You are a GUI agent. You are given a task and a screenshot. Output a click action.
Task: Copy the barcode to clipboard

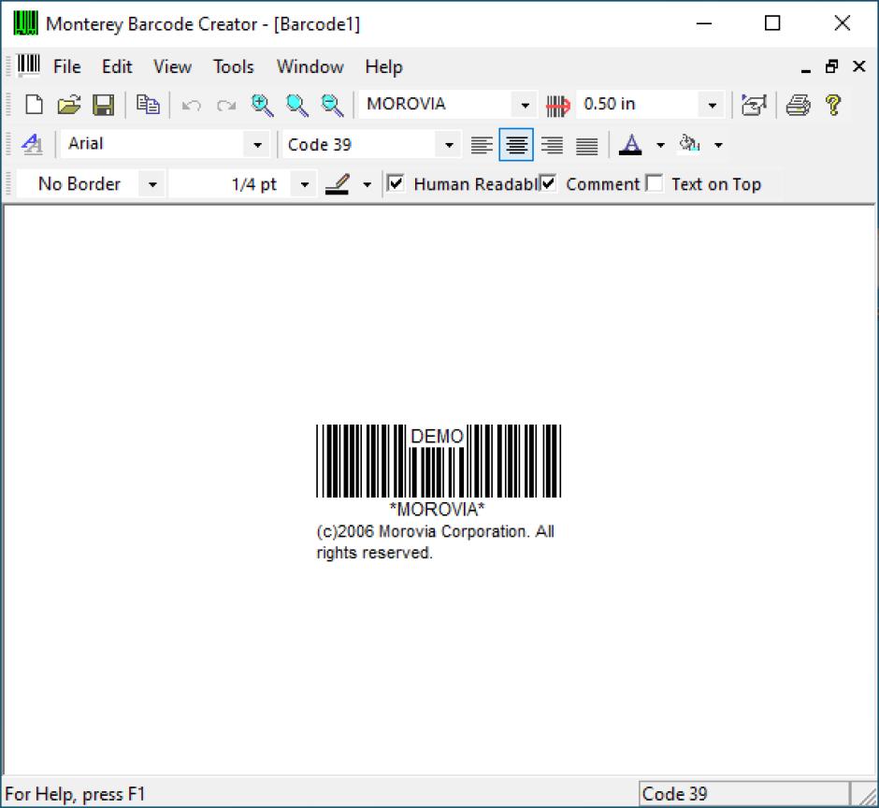pyautogui.click(x=148, y=105)
